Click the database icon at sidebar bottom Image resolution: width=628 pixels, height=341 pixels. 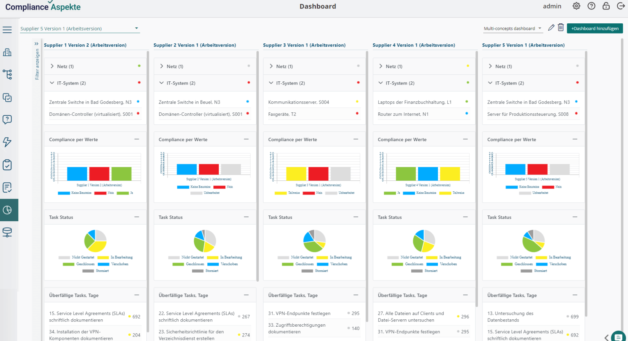point(9,232)
